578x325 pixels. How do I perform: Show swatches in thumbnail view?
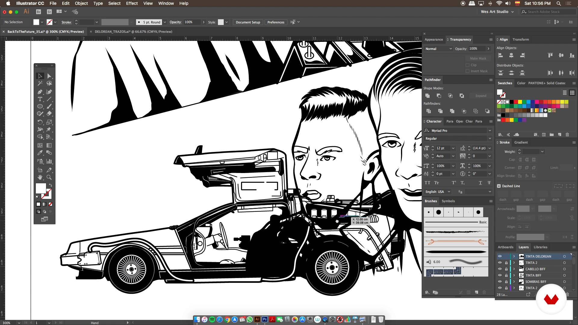point(572,93)
